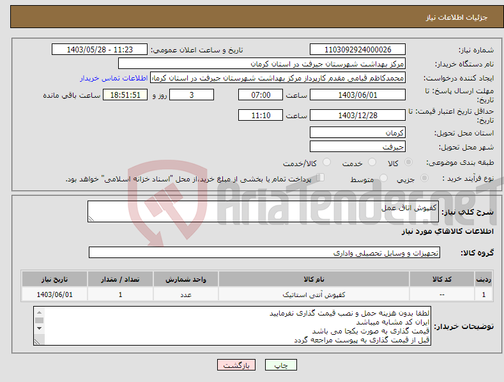The width and height of the screenshot is (504, 382).
Task: Click the بازگشت (back) button
Action: coord(236,365)
